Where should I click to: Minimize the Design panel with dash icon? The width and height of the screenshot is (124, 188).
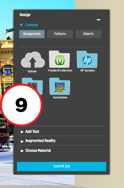(x=99, y=20)
